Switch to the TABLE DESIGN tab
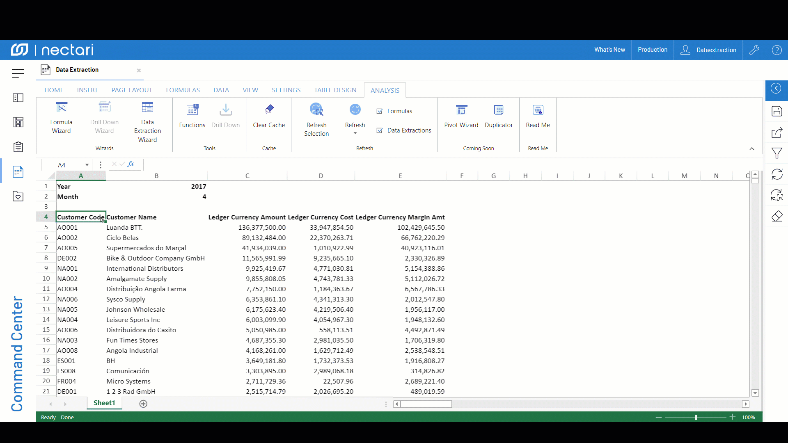788x443 pixels. (x=335, y=90)
